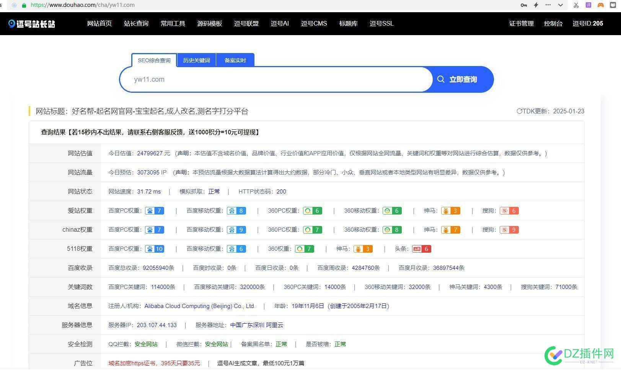Click chinaz 搜狗 badge 9

pyautogui.click(x=509, y=230)
